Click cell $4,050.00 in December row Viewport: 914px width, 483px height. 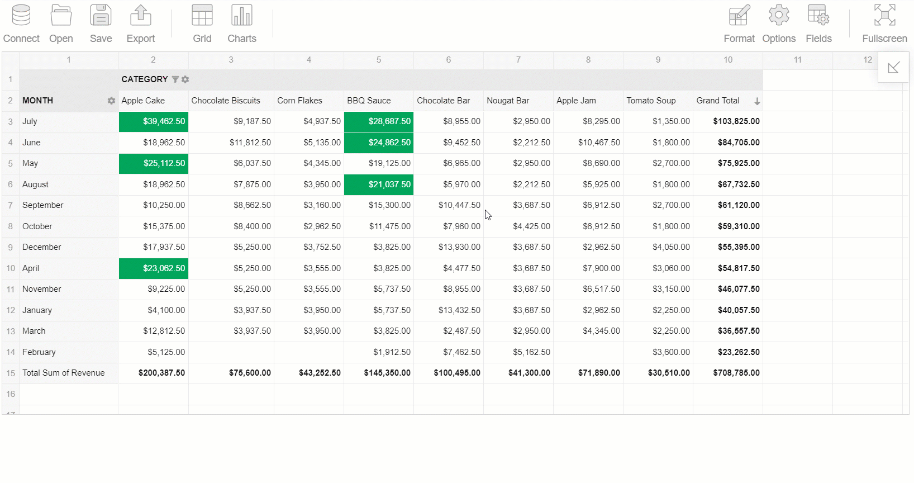[658, 247]
